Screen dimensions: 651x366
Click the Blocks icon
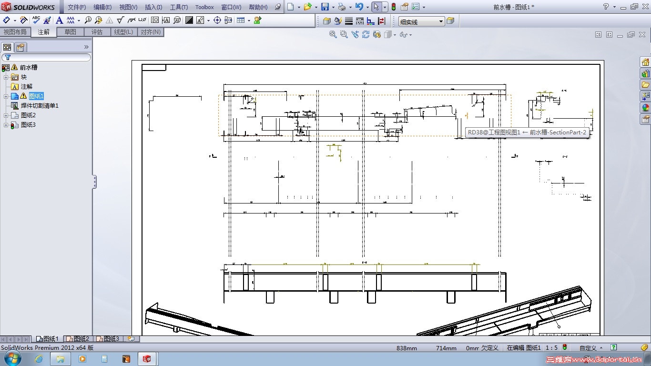[200, 20]
